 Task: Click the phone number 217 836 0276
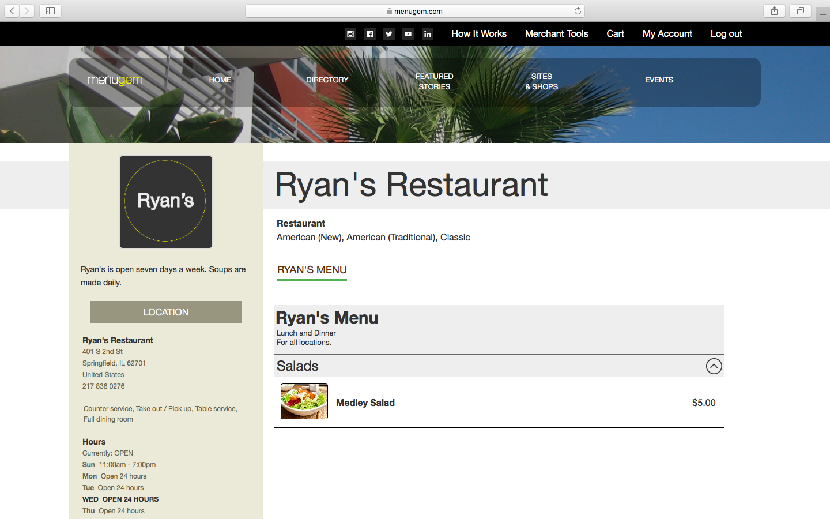104,386
